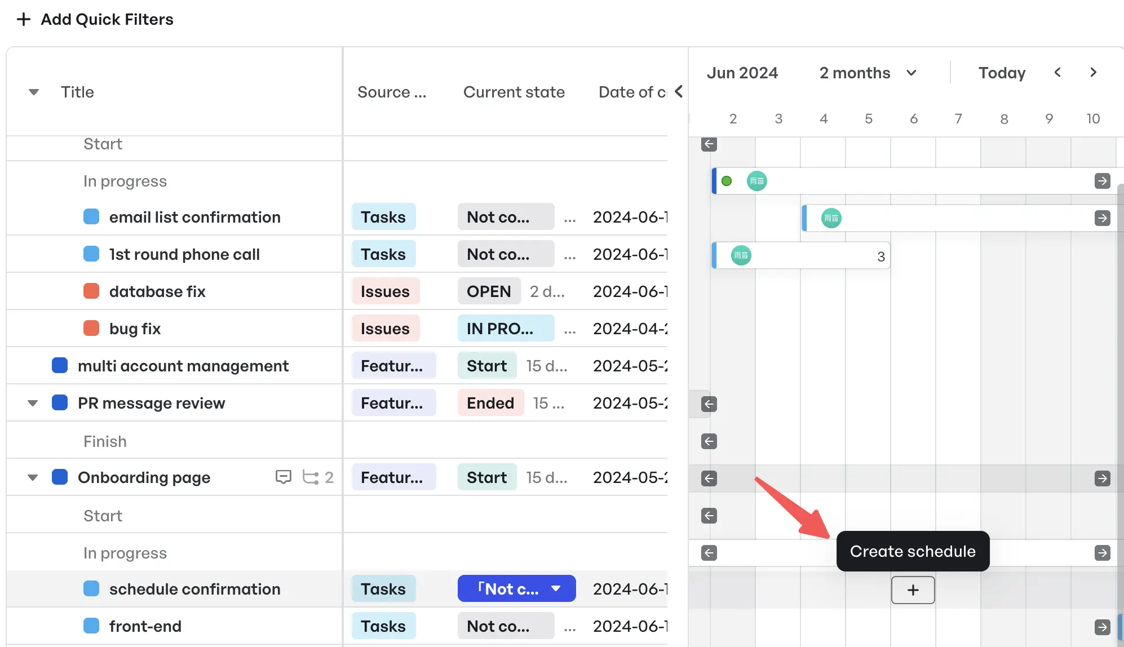Click red color square beside database fix
The image size is (1124, 647).
[91, 291]
